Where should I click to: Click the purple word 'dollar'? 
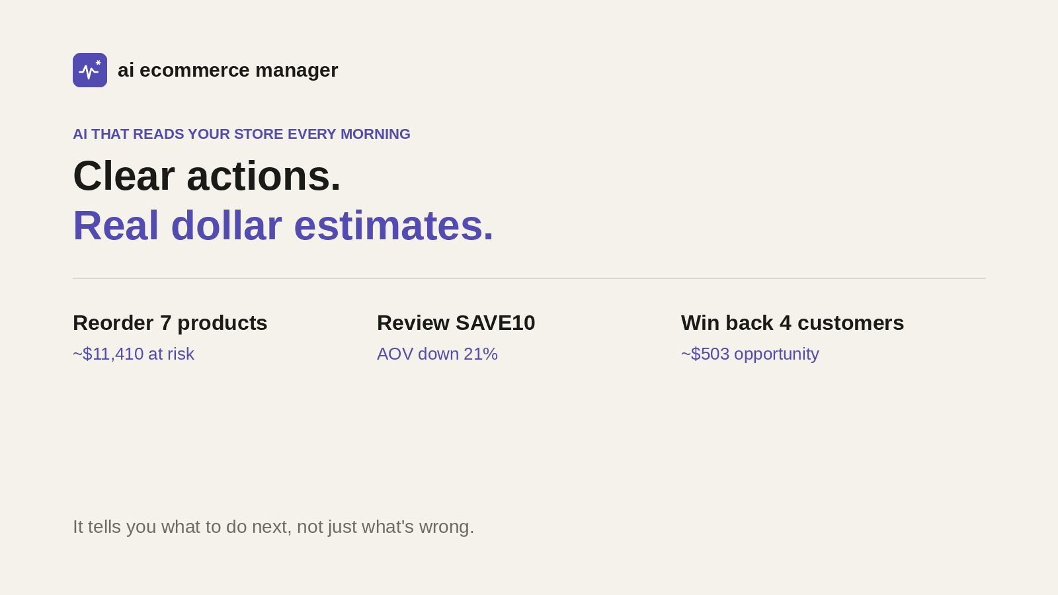pos(226,225)
